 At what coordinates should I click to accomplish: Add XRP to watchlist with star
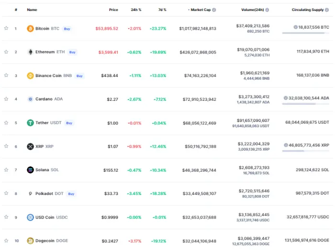tap(6, 146)
